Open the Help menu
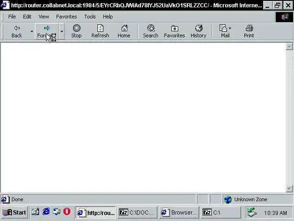The image size is (294, 221). [x=108, y=17]
